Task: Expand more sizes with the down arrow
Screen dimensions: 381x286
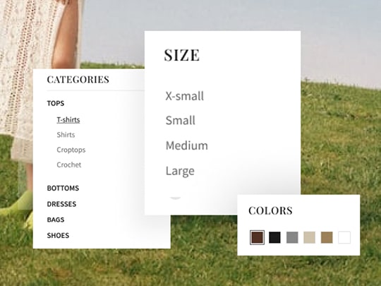Action: click(176, 198)
